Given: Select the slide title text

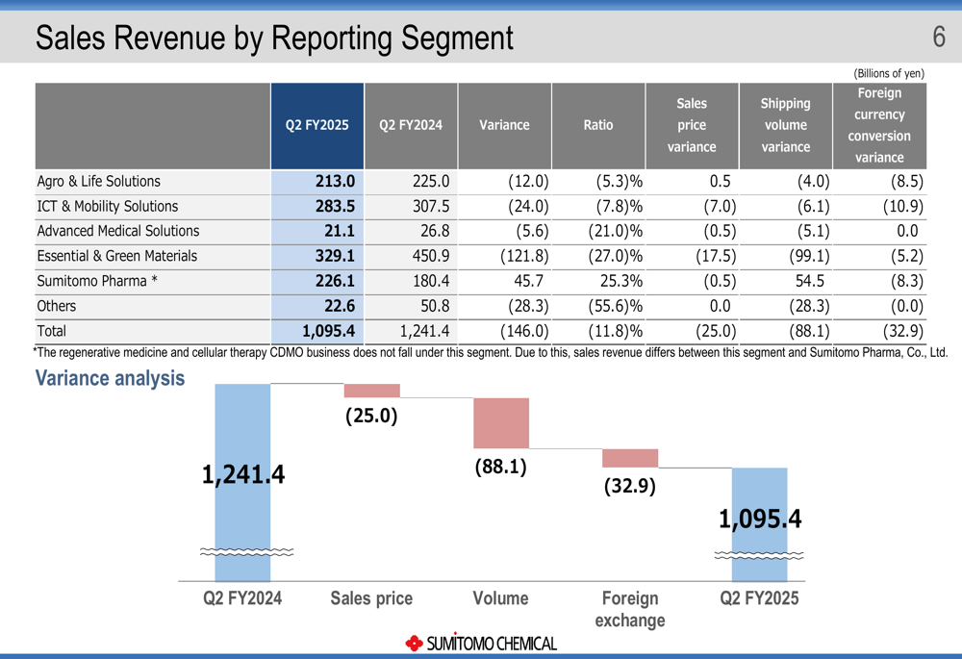Looking at the screenshot, I should point(274,38).
